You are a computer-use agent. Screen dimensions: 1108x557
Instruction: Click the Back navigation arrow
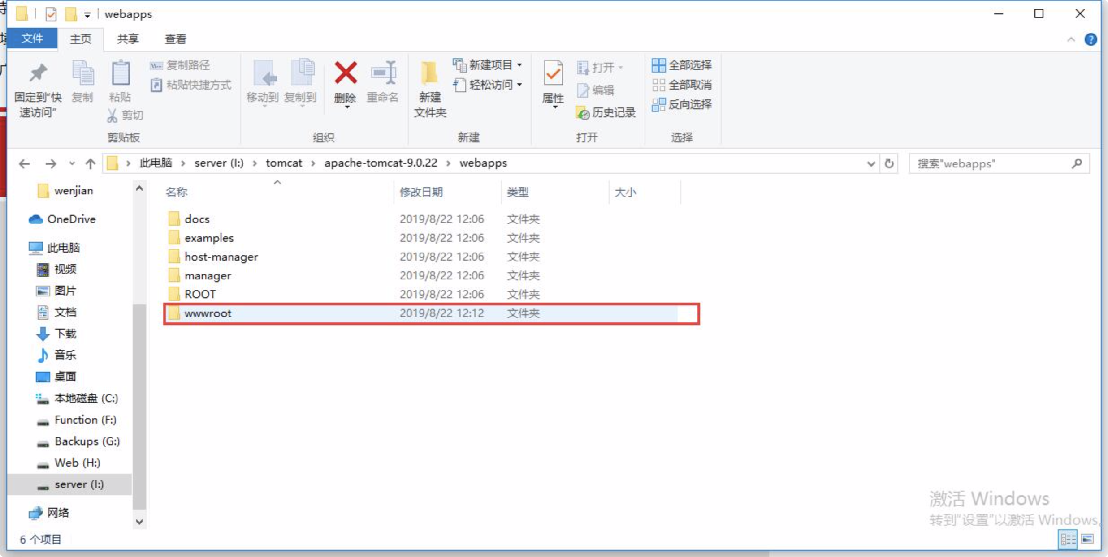(x=24, y=164)
